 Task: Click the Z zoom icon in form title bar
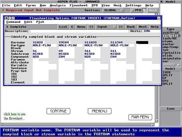coord(13,18)
